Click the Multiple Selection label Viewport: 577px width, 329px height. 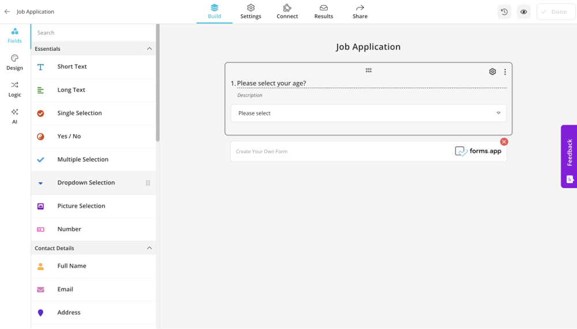[x=83, y=159]
